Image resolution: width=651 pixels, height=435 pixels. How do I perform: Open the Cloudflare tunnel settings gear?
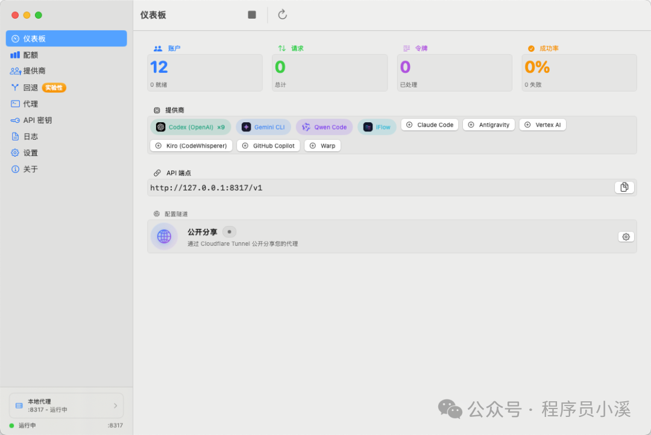626,237
